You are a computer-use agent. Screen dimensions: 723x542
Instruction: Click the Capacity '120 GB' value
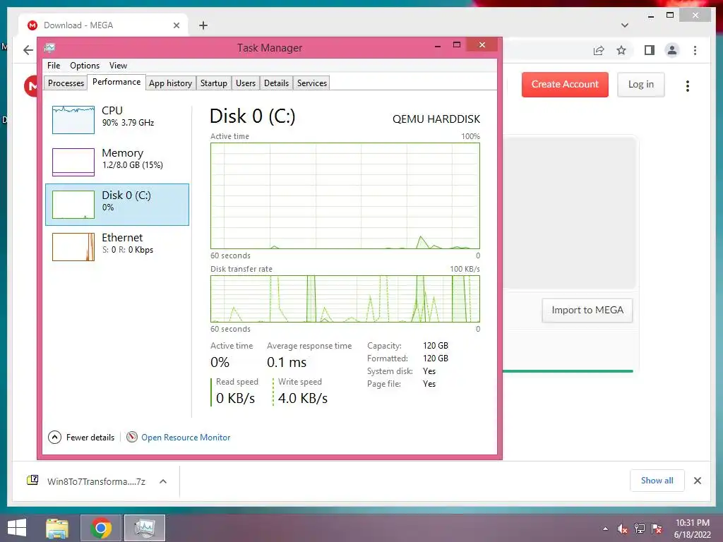pos(436,346)
